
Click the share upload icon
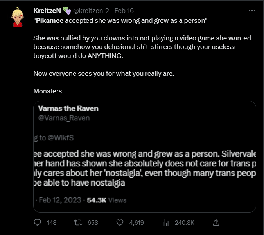point(216,222)
